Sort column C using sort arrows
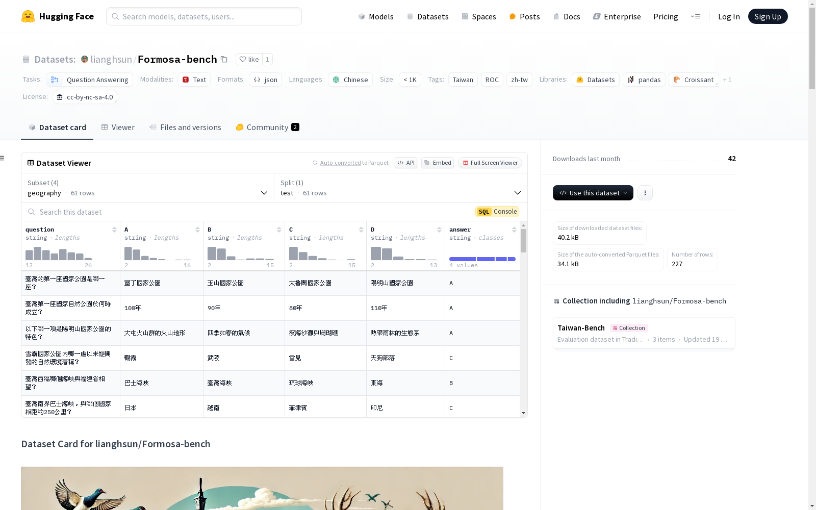 pos(361,229)
